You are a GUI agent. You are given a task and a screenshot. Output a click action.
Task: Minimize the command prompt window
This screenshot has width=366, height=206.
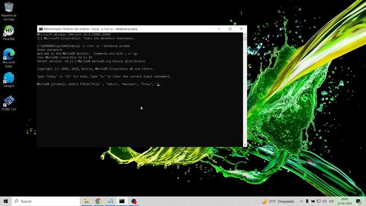[x=219, y=29]
